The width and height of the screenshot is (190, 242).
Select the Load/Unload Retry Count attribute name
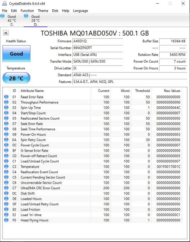[x=40, y=204]
